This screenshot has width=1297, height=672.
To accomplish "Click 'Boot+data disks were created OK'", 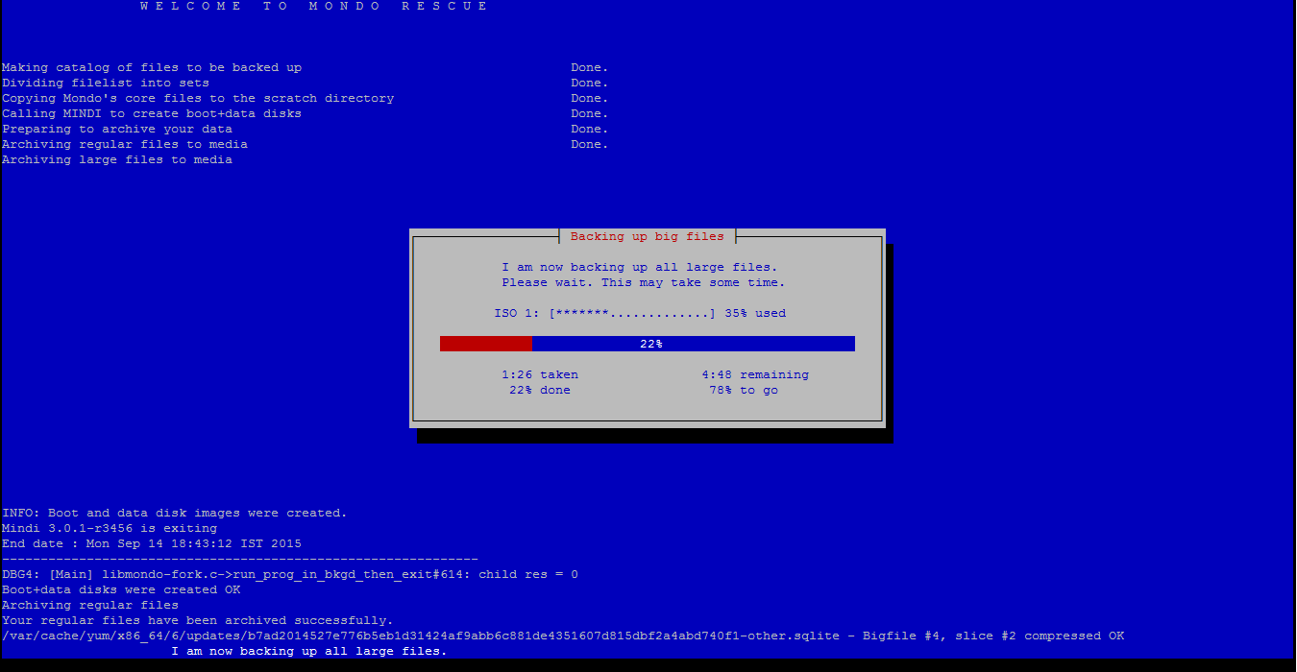I will [x=121, y=590].
